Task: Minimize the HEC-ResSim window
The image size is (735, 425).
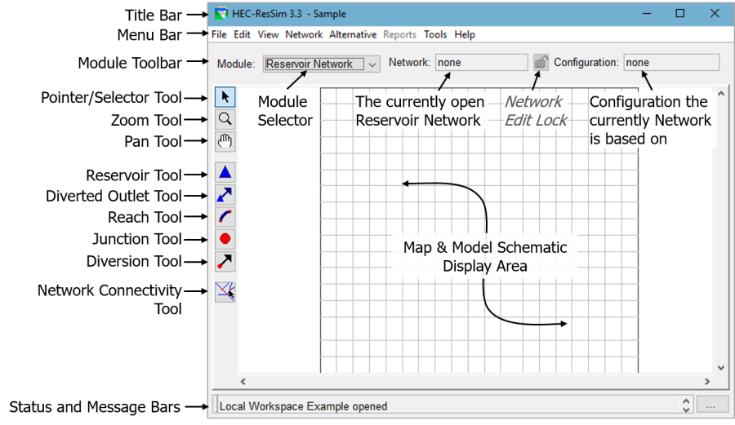Action: [x=647, y=14]
